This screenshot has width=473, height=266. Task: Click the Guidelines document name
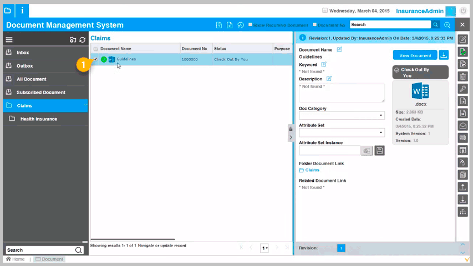pyautogui.click(x=126, y=59)
